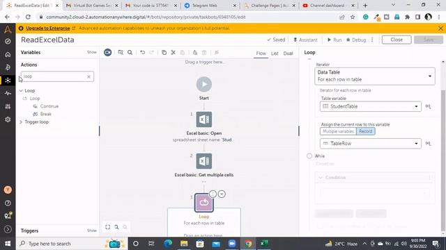Screen dimensions: 446x250
Task: Click the Start node play circle
Action: [x=204, y=84]
